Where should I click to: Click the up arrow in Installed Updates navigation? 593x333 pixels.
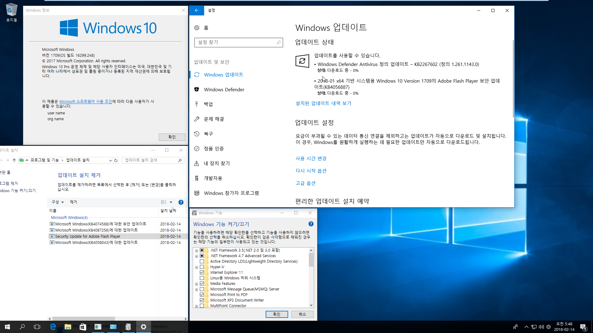[x=14, y=160]
